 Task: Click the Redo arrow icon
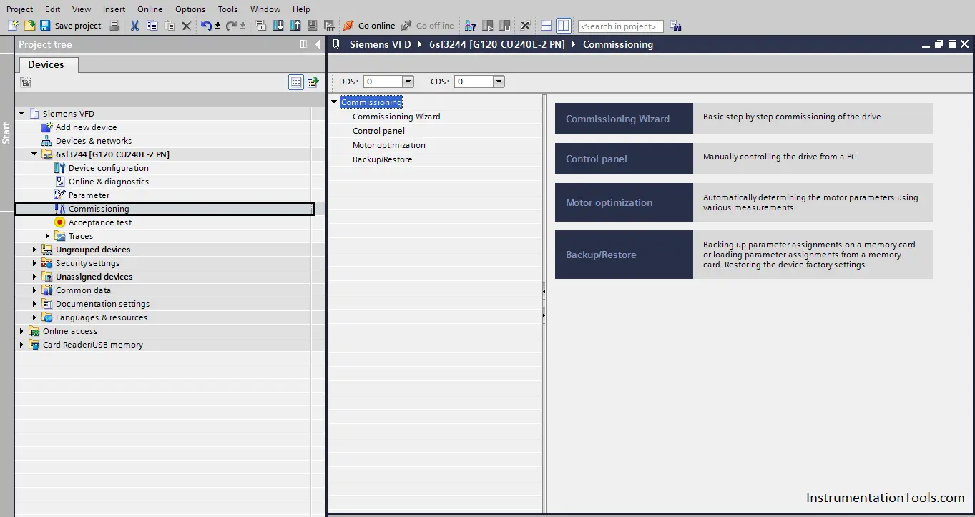[231, 26]
